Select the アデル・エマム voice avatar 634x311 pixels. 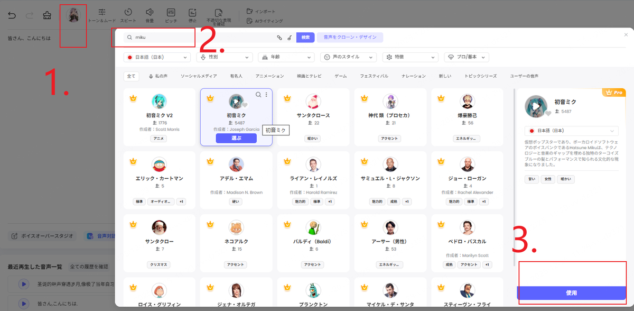point(236,164)
